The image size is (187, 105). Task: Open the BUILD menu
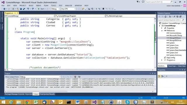coord(31,6)
